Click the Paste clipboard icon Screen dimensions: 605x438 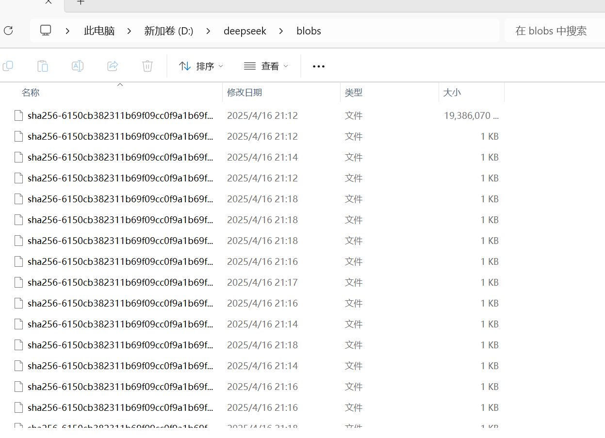click(x=43, y=66)
